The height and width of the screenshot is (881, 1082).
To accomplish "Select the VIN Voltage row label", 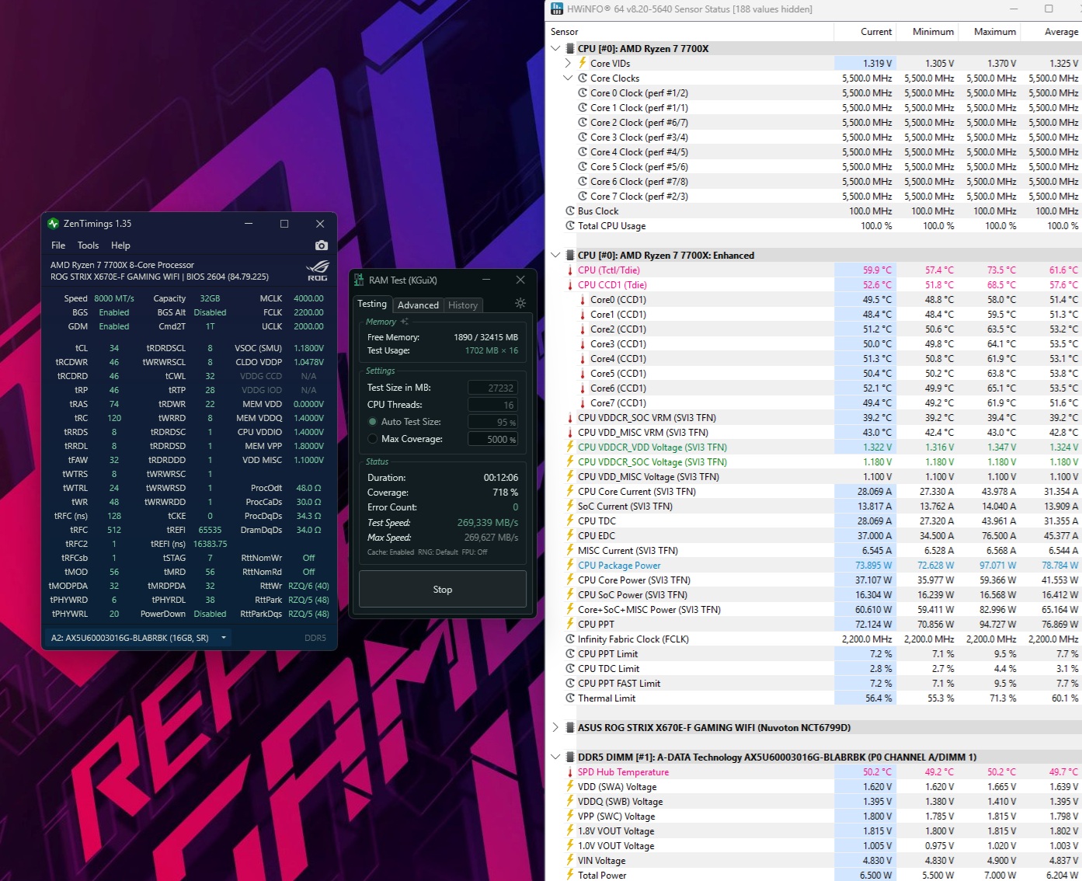I will coord(601,861).
